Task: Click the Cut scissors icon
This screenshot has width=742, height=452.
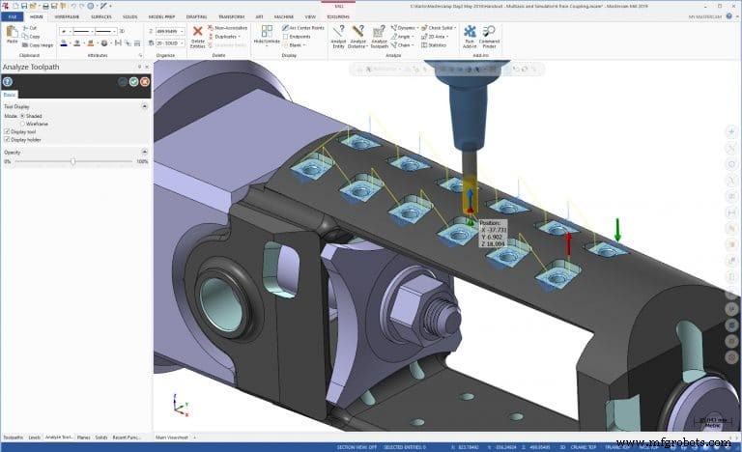Action: tap(26, 28)
